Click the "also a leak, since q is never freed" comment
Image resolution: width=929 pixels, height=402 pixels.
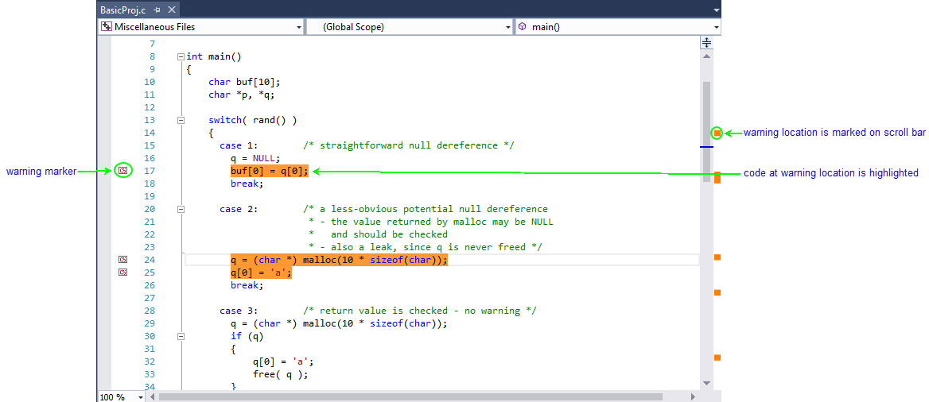[x=425, y=247]
